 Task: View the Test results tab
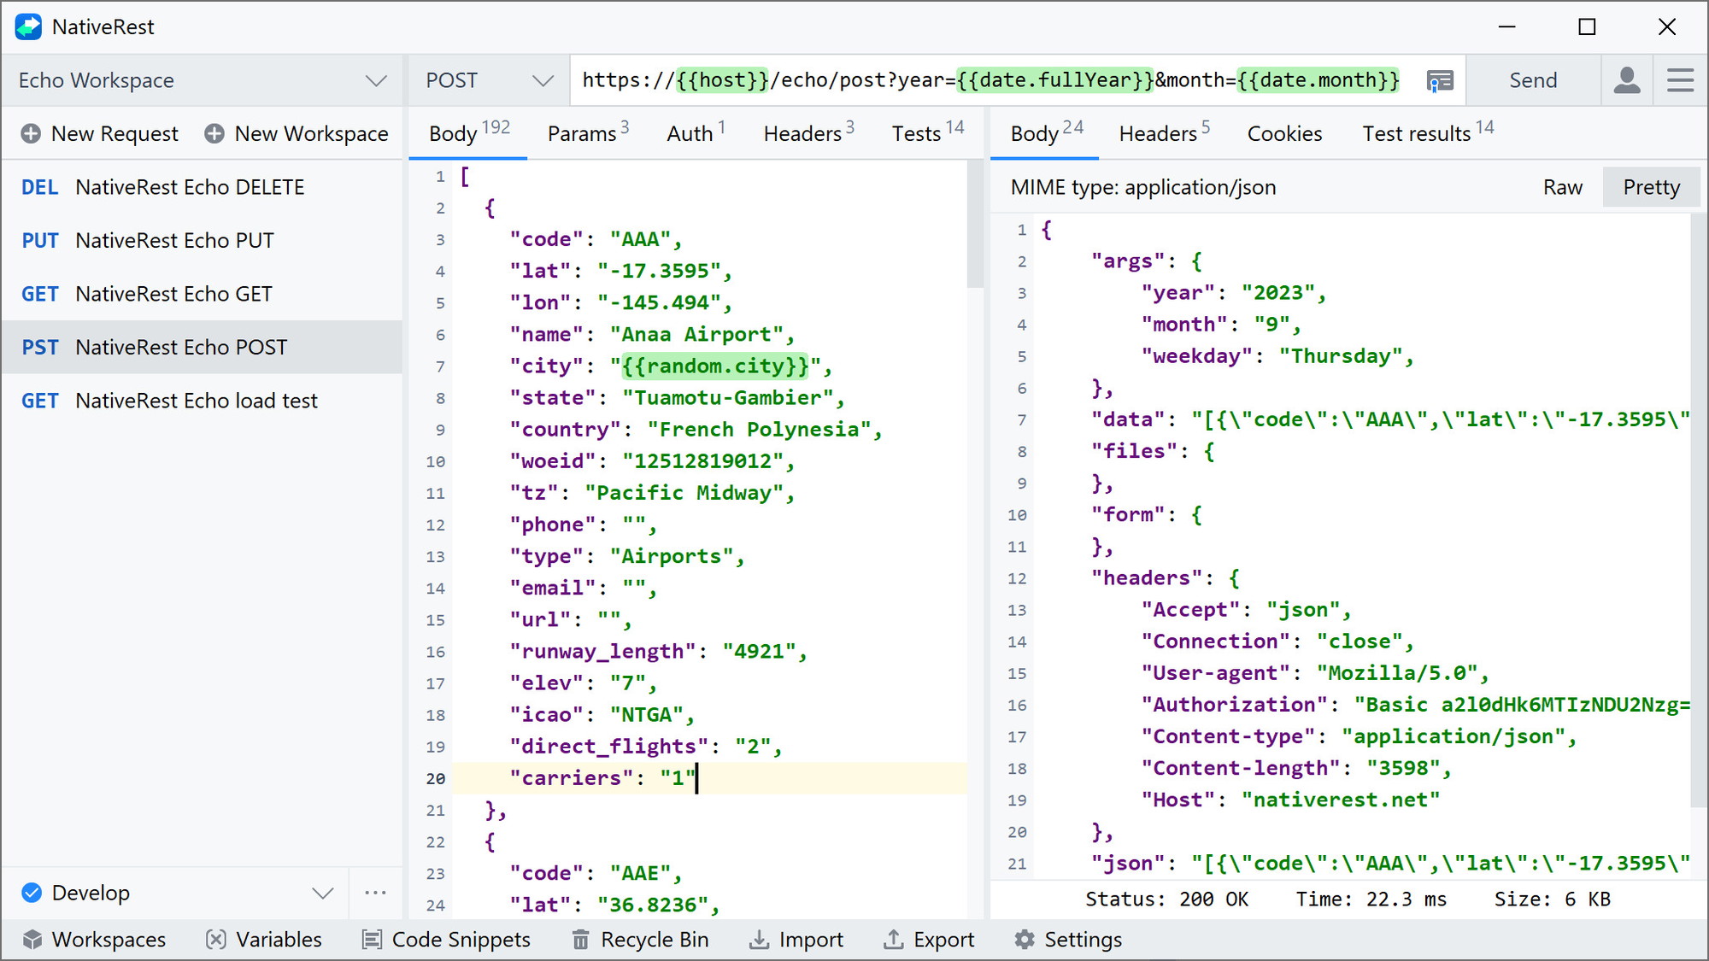1428,133
